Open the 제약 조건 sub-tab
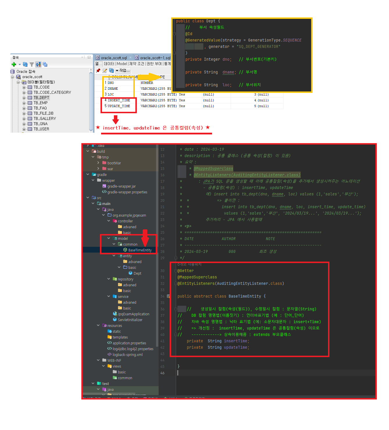This screenshot has height=430, width=389. 137,64
